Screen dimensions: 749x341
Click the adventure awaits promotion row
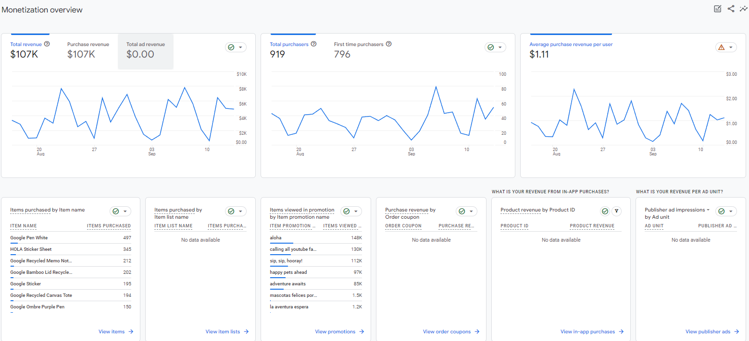tap(316, 284)
